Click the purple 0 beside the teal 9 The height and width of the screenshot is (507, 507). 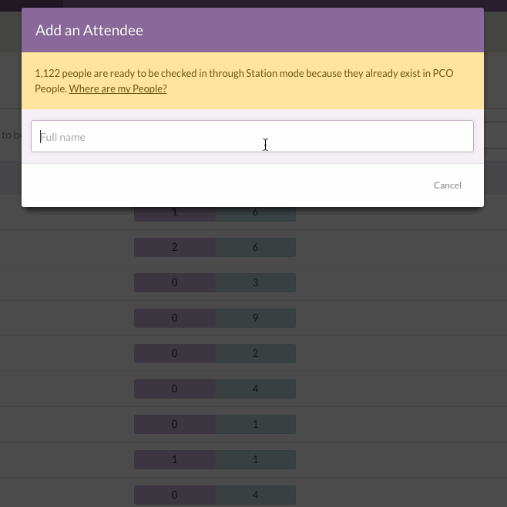click(175, 319)
